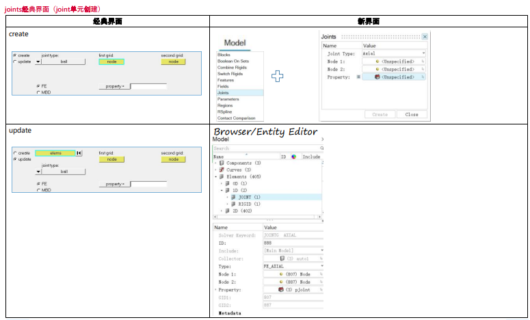Click the search magnifier icon in browser
Viewport: 530px width, 320px height.
coord(321,148)
